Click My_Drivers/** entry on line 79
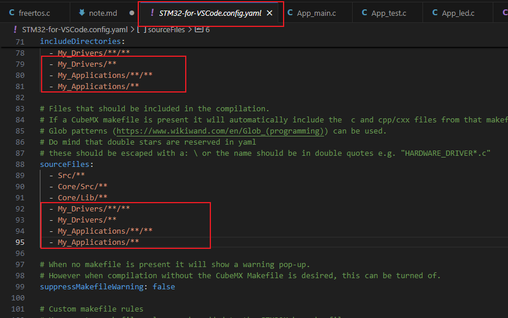508x318 pixels. [87, 64]
